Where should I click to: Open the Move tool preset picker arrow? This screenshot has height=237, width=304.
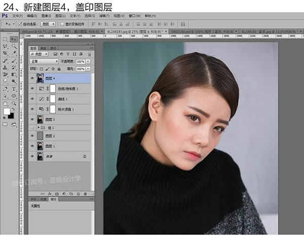(x=14, y=24)
